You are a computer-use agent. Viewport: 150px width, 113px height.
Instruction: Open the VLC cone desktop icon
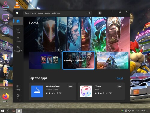pyautogui.click(x=17, y=5)
